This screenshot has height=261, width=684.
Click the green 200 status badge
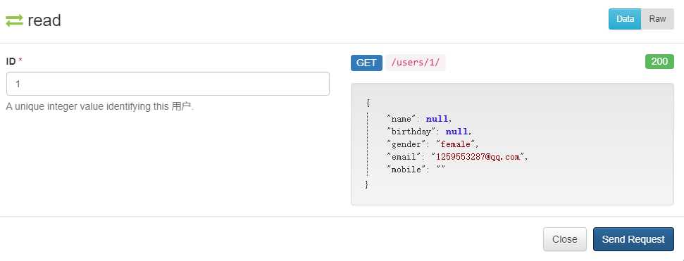(x=659, y=62)
